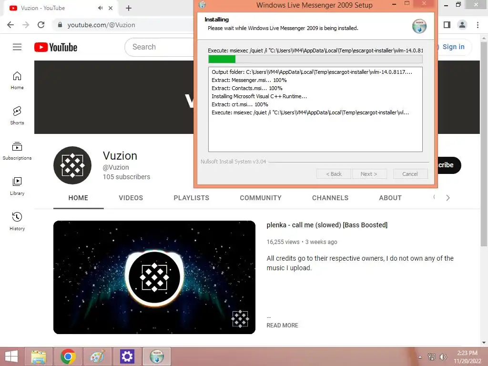The height and width of the screenshot is (366, 488).
Task: Open Settings gear app on taskbar
Action: pyautogui.click(x=127, y=356)
